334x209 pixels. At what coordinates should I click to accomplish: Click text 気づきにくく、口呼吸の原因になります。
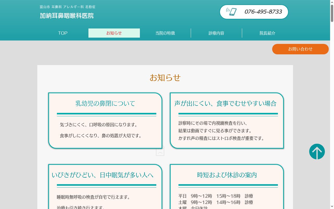(x=99, y=125)
